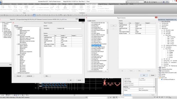Open the V - 2 Floor view
The height and width of the screenshot is (99, 177).
pyautogui.click(x=170, y=54)
